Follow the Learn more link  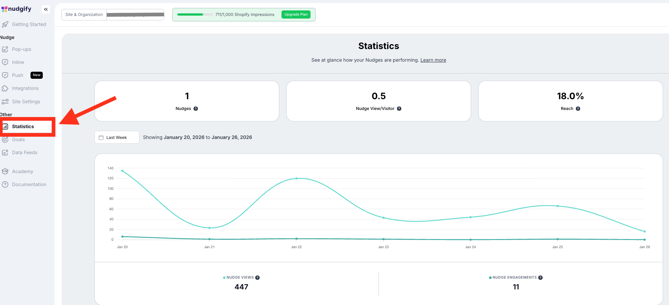[x=433, y=60]
